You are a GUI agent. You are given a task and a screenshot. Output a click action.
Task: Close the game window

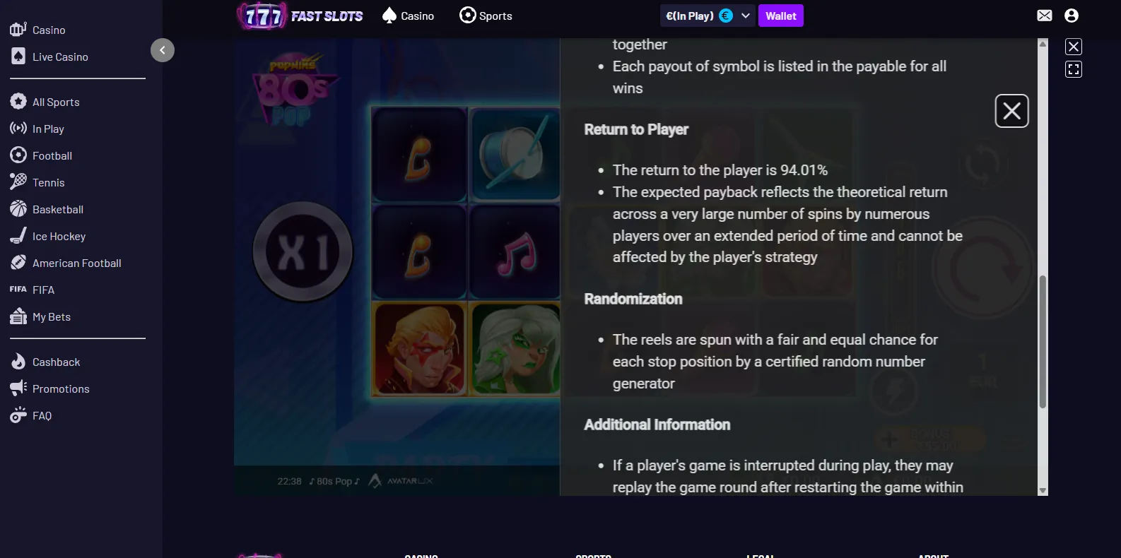[x=1074, y=47]
